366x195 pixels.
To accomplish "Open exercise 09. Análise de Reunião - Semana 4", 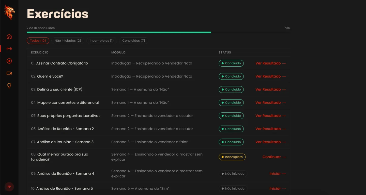I will (x=63, y=174).
